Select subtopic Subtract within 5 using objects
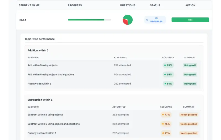The height and width of the screenshot is (140, 221). point(45,115)
